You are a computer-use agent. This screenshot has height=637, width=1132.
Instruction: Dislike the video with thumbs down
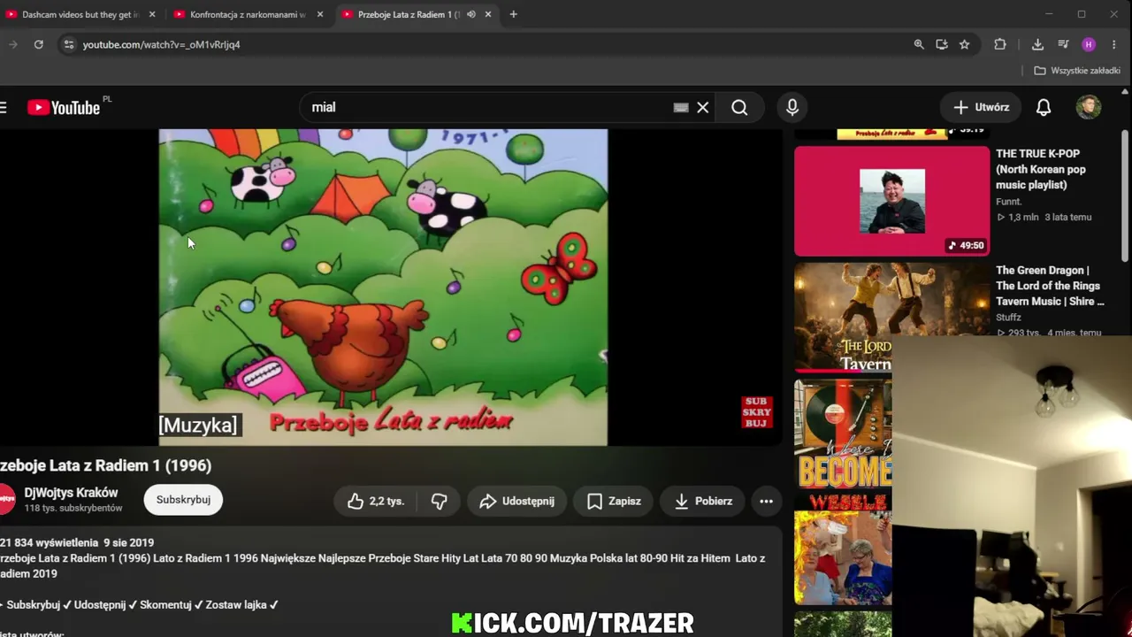(x=439, y=501)
